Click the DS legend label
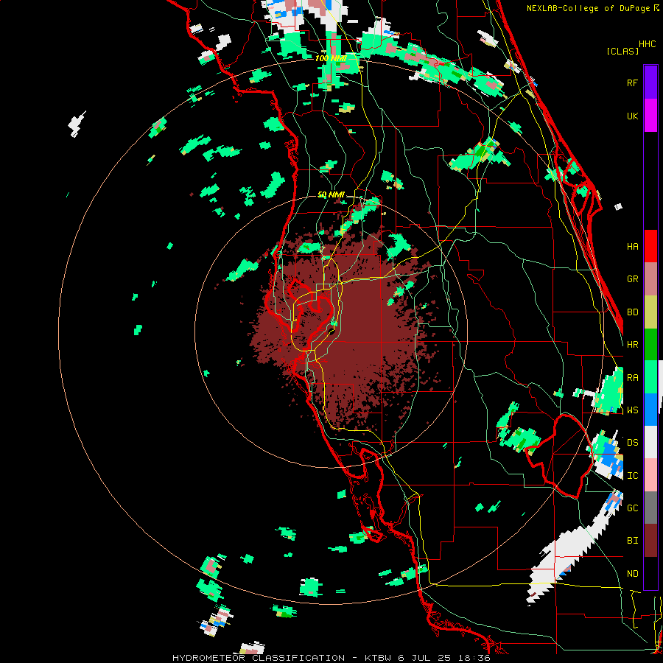The width and height of the screenshot is (663, 663). pos(632,443)
